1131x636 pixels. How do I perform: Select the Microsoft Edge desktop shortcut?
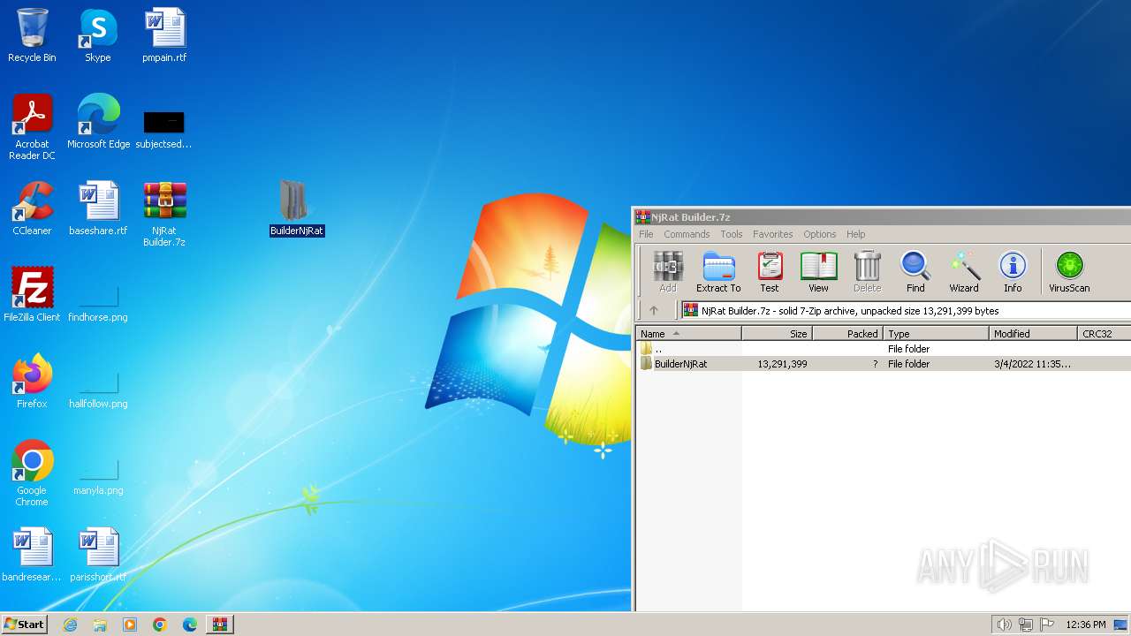(x=98, y=121)
